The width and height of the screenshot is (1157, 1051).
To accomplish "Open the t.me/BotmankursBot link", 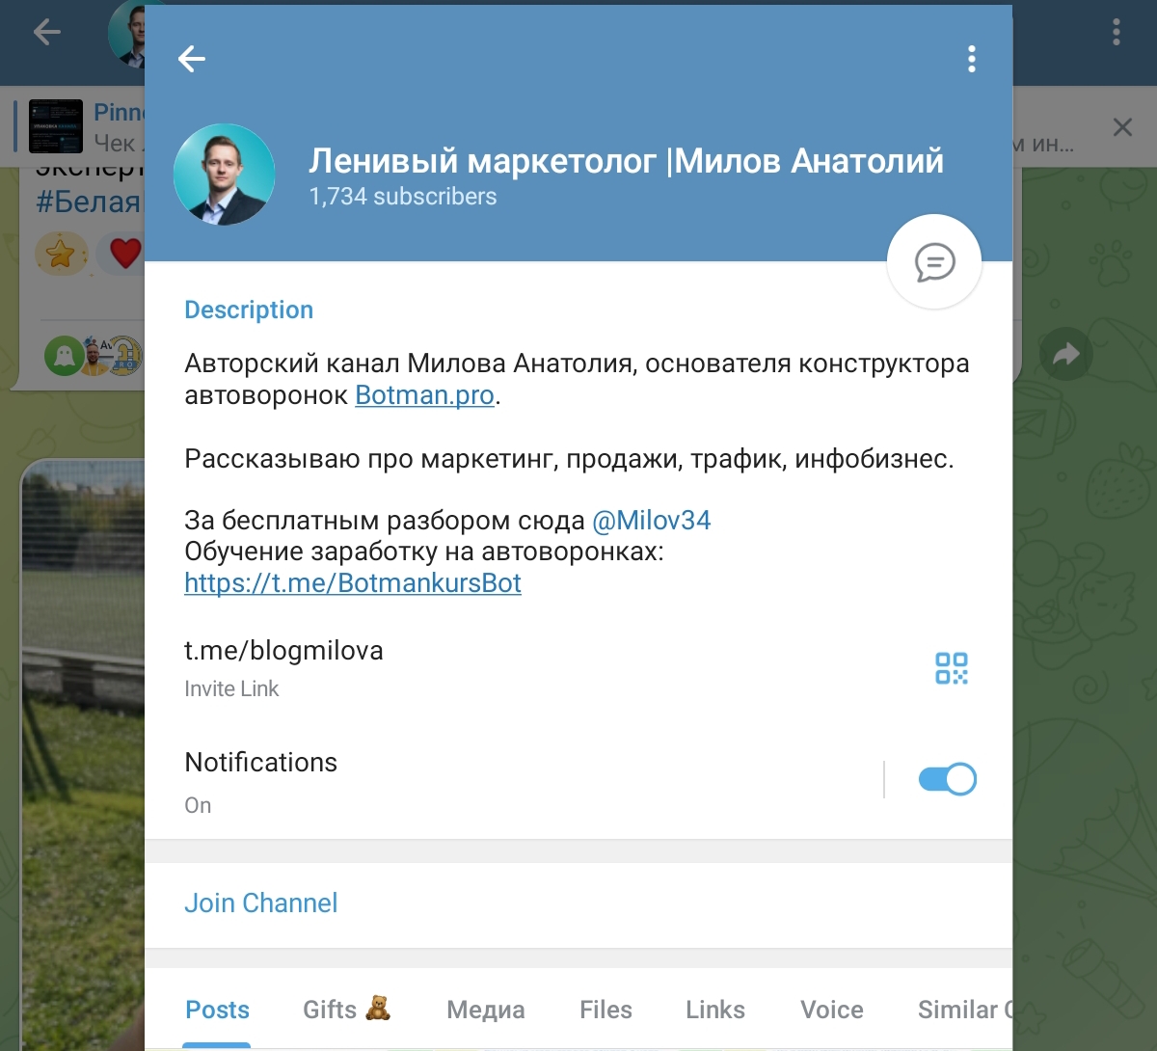I will click(353, 583).
